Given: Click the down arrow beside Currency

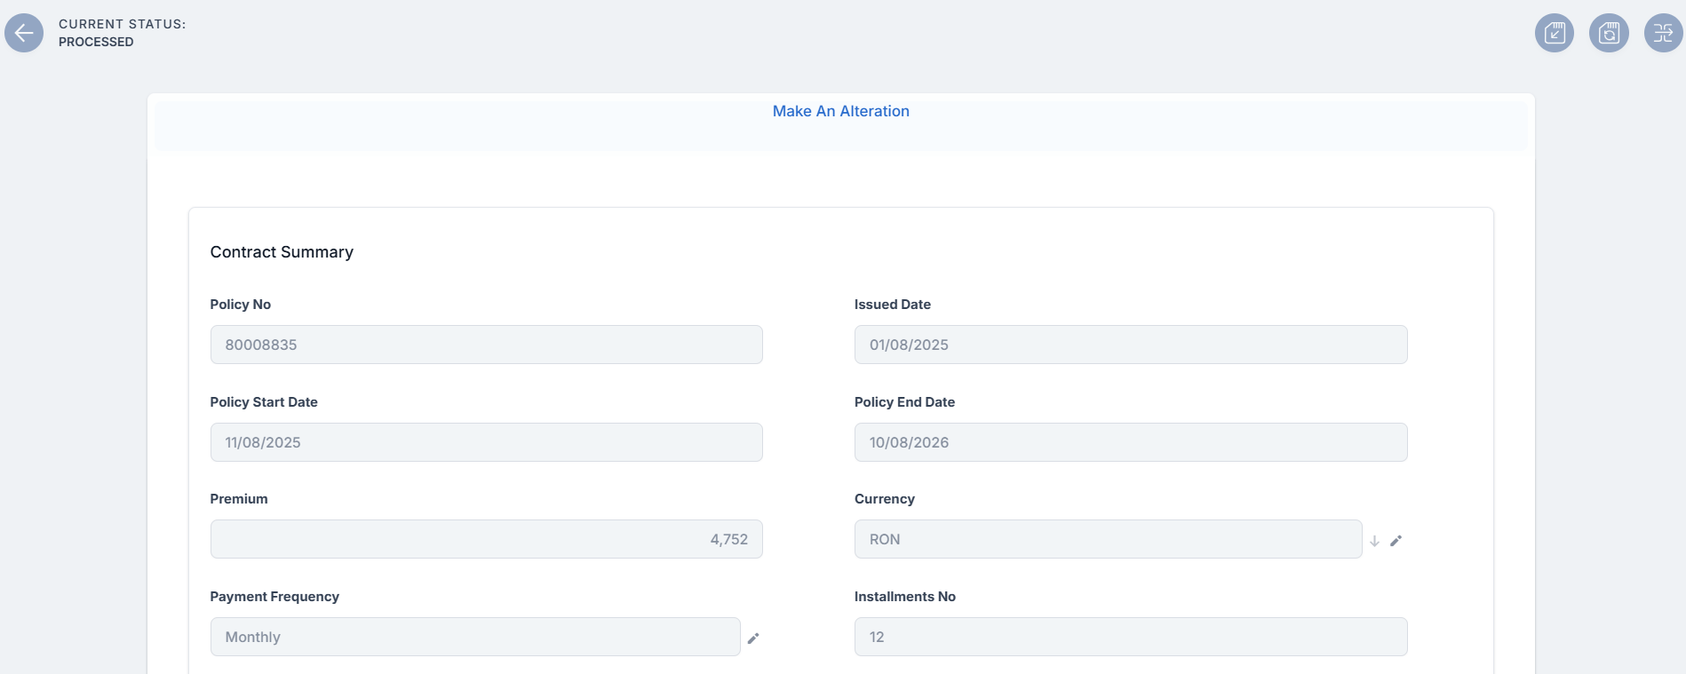Looking at the screenshot, I should click(1374, 541).
